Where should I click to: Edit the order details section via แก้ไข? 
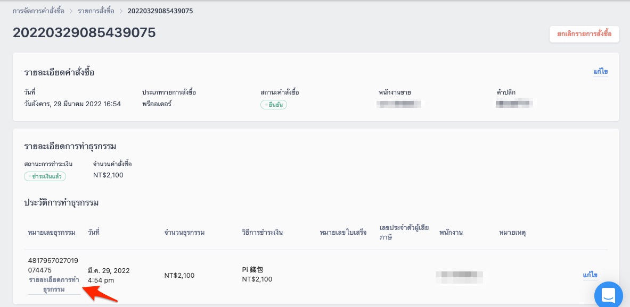(x=600, y=72)
